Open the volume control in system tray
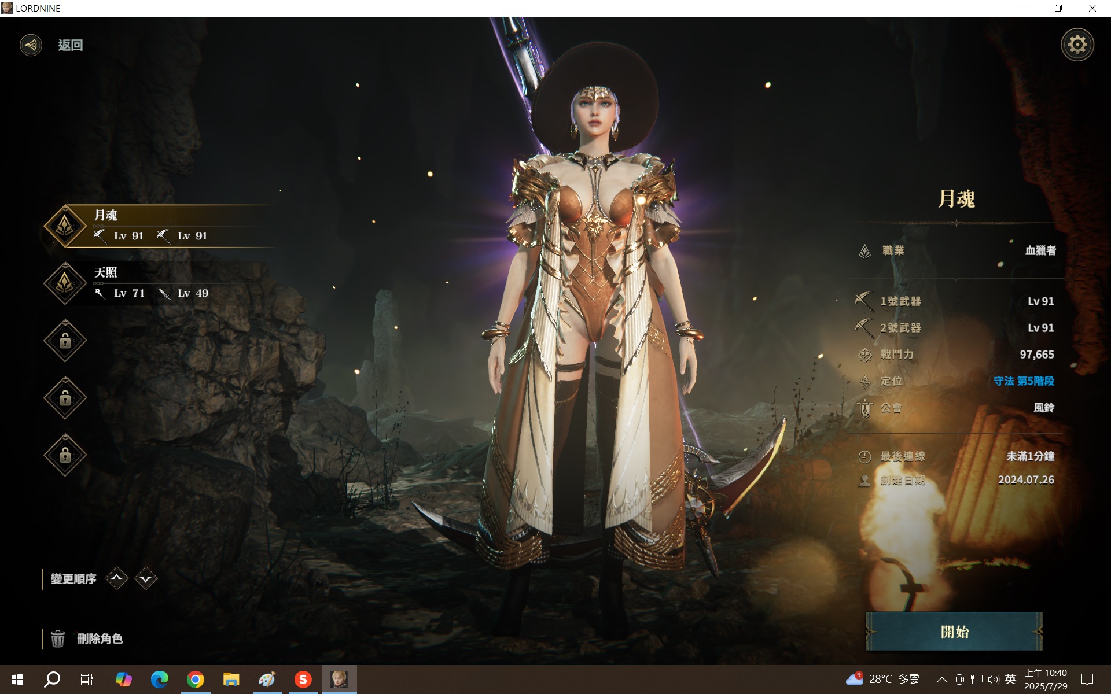This screenshot has height=694, width=1111. 993,680
